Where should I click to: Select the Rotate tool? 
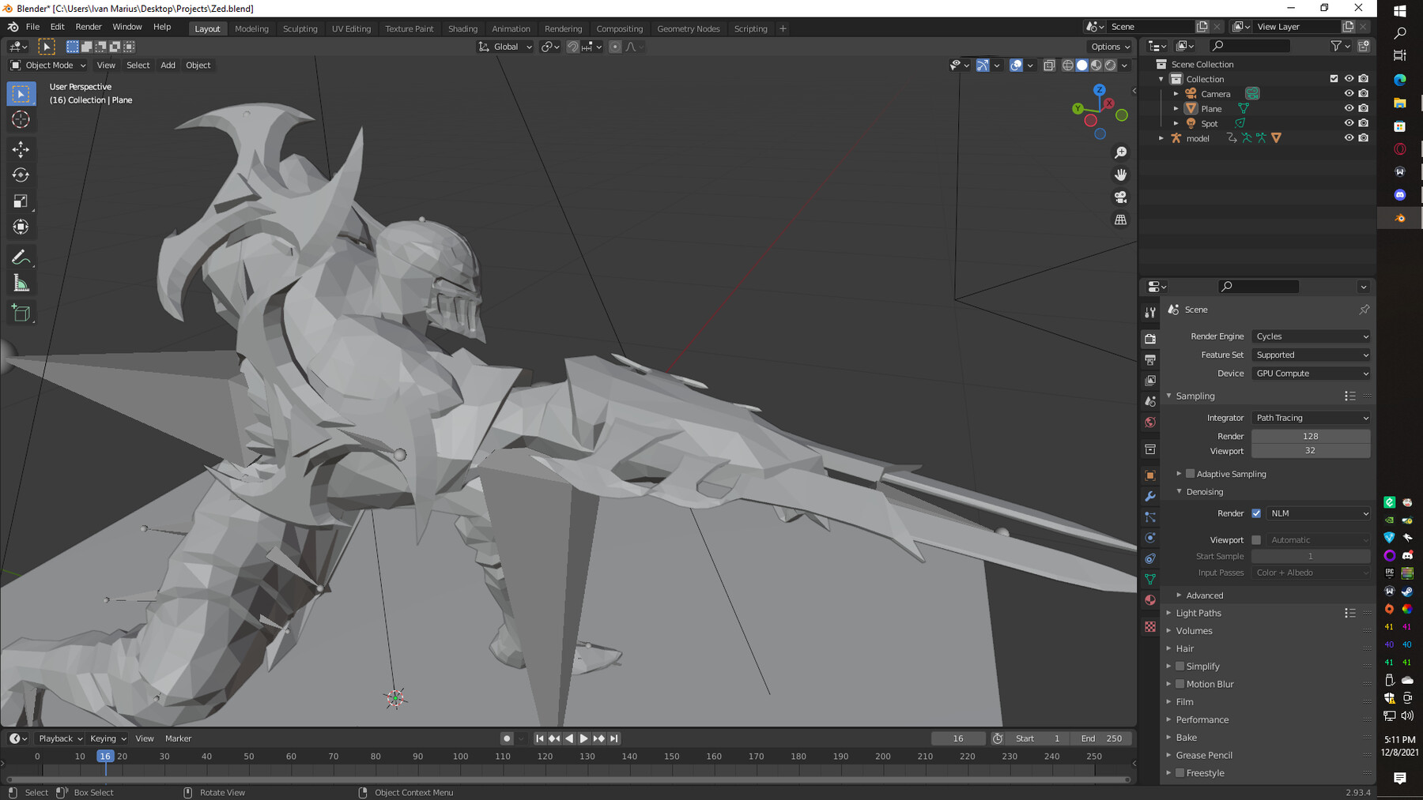click(x=21, y=175)
